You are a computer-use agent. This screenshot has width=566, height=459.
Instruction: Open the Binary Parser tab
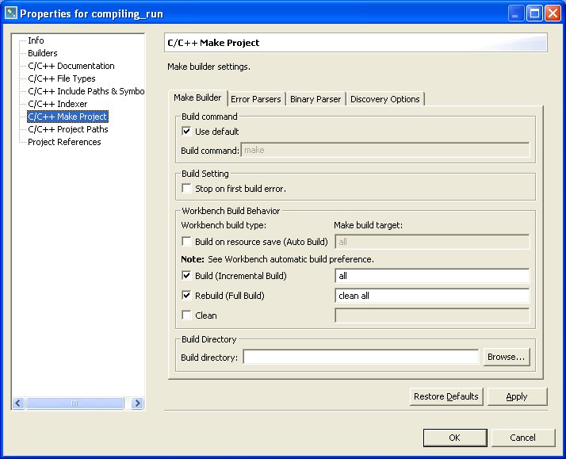315,99
